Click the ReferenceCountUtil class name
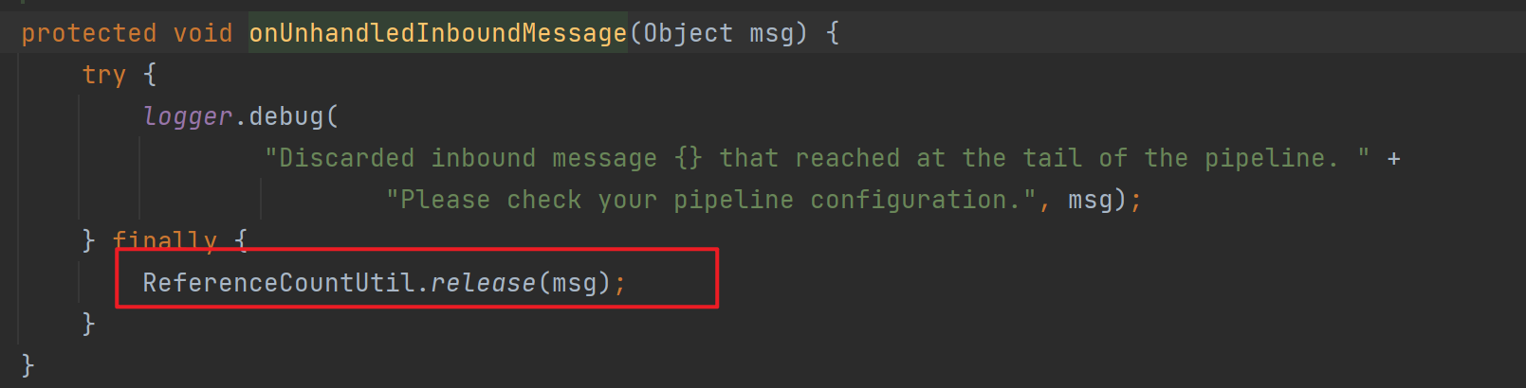The image size is (1526, 388). pos(278,283)
